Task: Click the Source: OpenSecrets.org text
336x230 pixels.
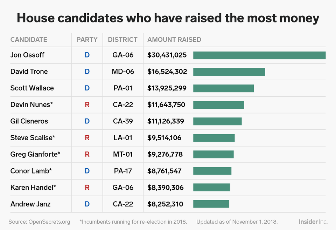Action: coord(39,222)
